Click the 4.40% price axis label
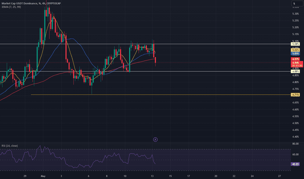The height and width of the screenshot is (179, 304). click(x=296, y=137)
